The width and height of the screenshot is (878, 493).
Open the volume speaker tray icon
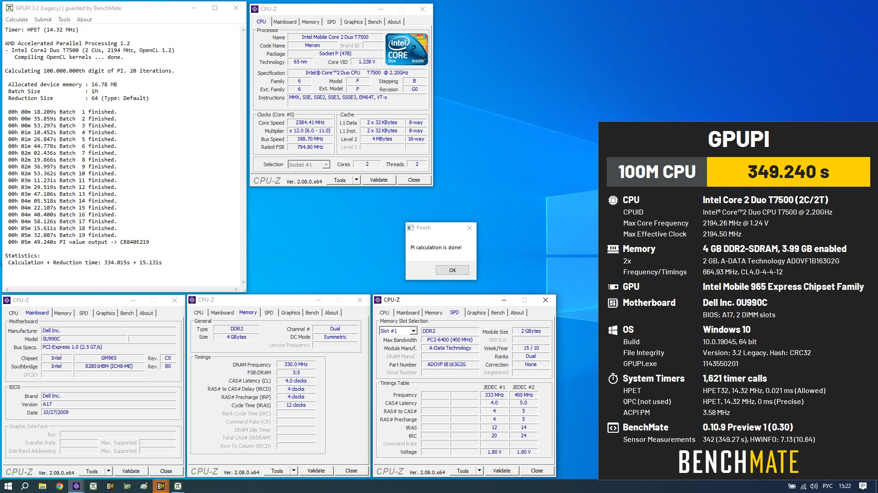pos(814,486)
